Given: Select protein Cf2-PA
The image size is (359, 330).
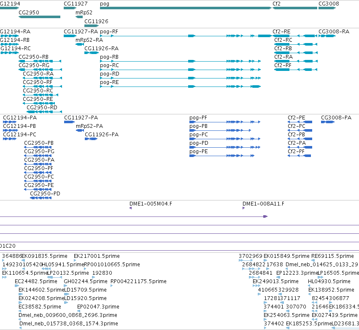Looking at the screenshot, I should [x=300, y=147].
